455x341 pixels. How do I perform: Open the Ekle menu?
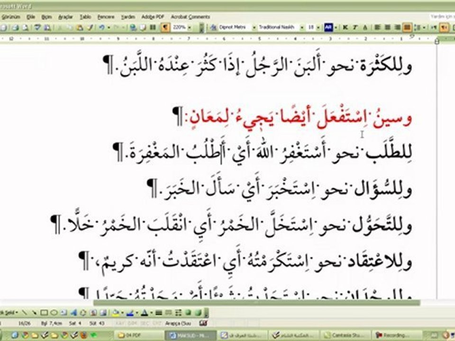tap(31, 17)
